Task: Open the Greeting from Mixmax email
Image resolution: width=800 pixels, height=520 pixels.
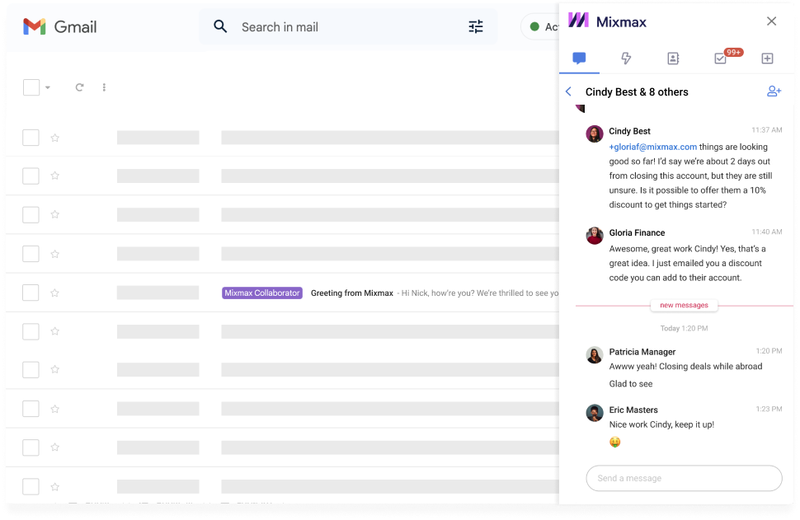Action: click(x=352, y=293)
